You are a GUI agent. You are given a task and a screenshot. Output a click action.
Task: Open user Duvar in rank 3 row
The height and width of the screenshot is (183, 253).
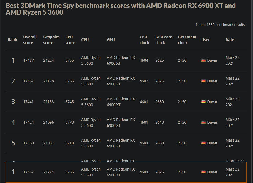(212, 102)
